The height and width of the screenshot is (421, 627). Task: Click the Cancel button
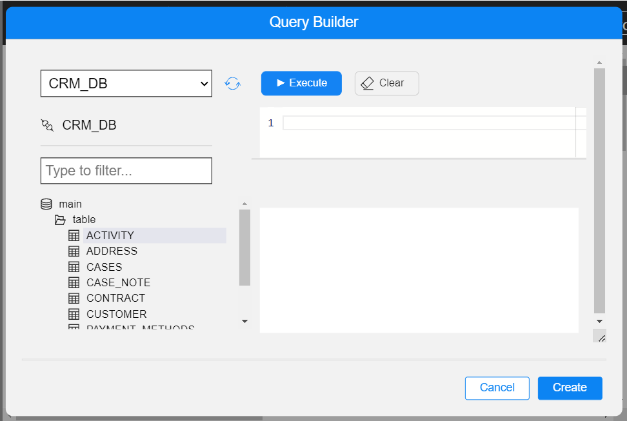497,387
